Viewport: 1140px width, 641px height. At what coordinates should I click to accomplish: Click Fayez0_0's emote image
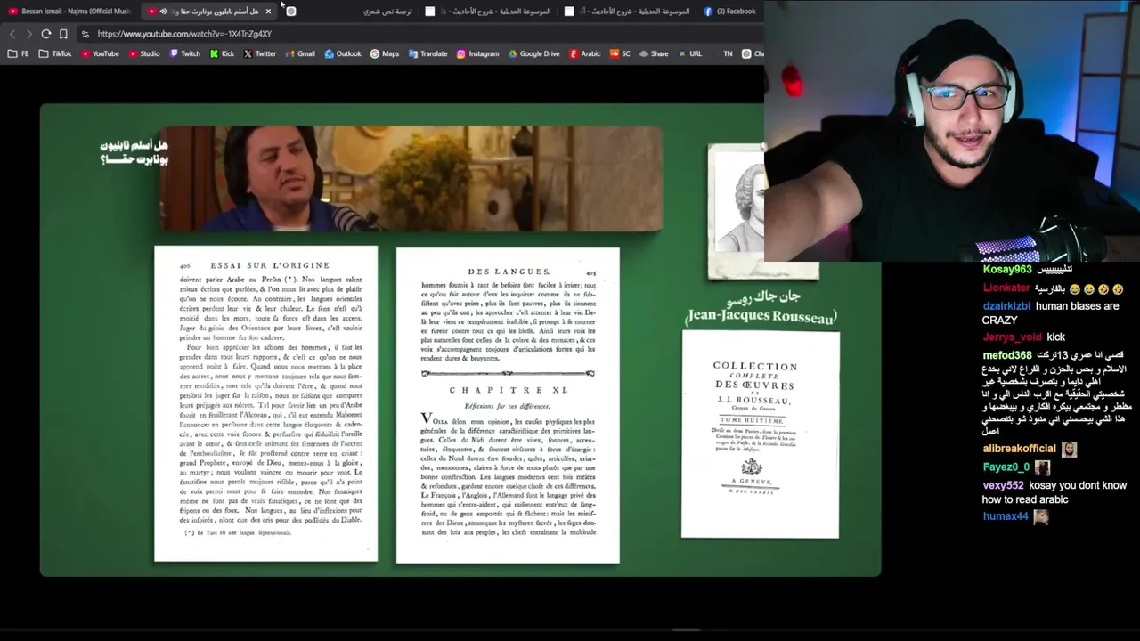1042,467
